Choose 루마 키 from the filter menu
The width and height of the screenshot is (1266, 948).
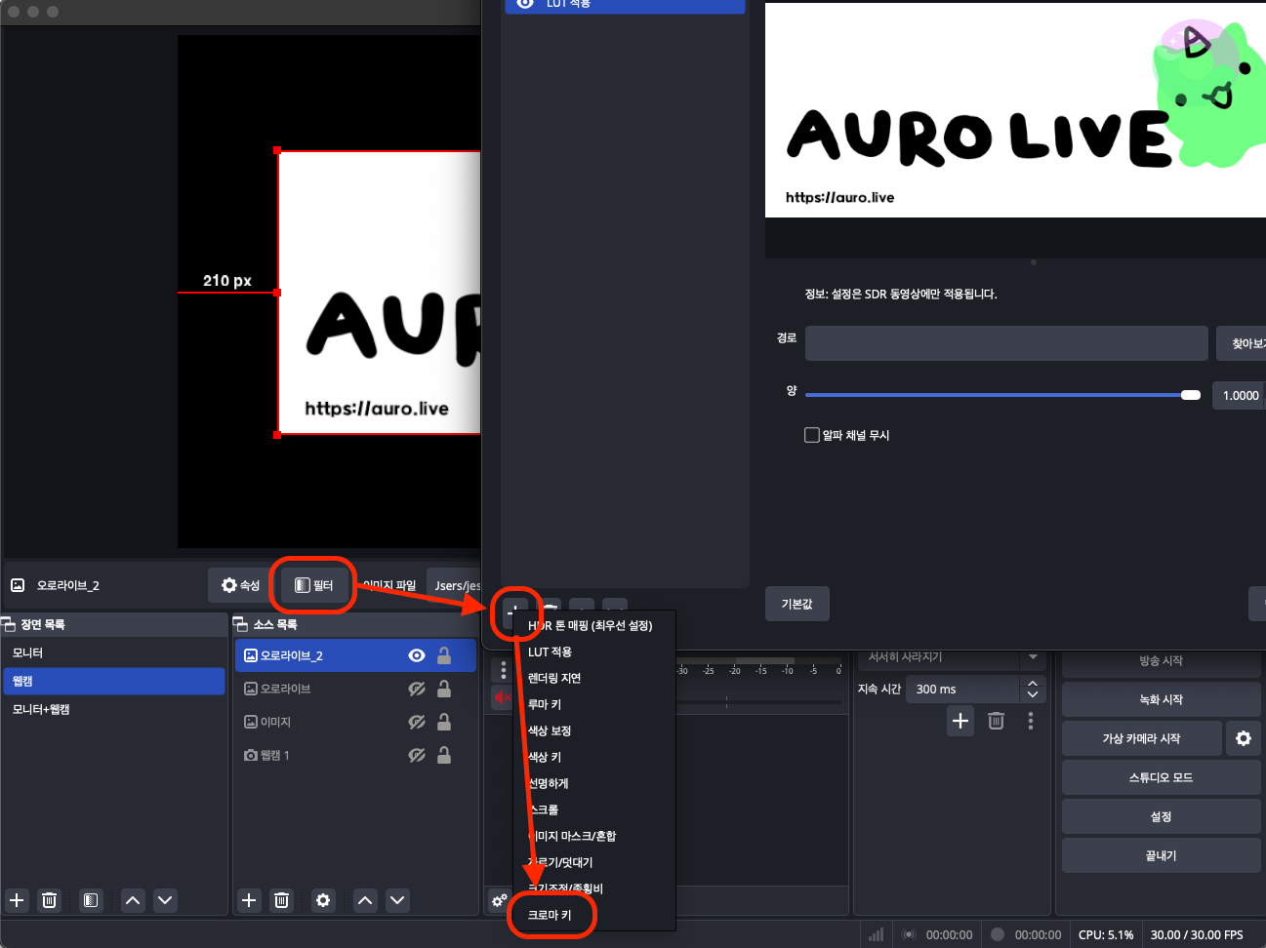click(x=596, y=704)
